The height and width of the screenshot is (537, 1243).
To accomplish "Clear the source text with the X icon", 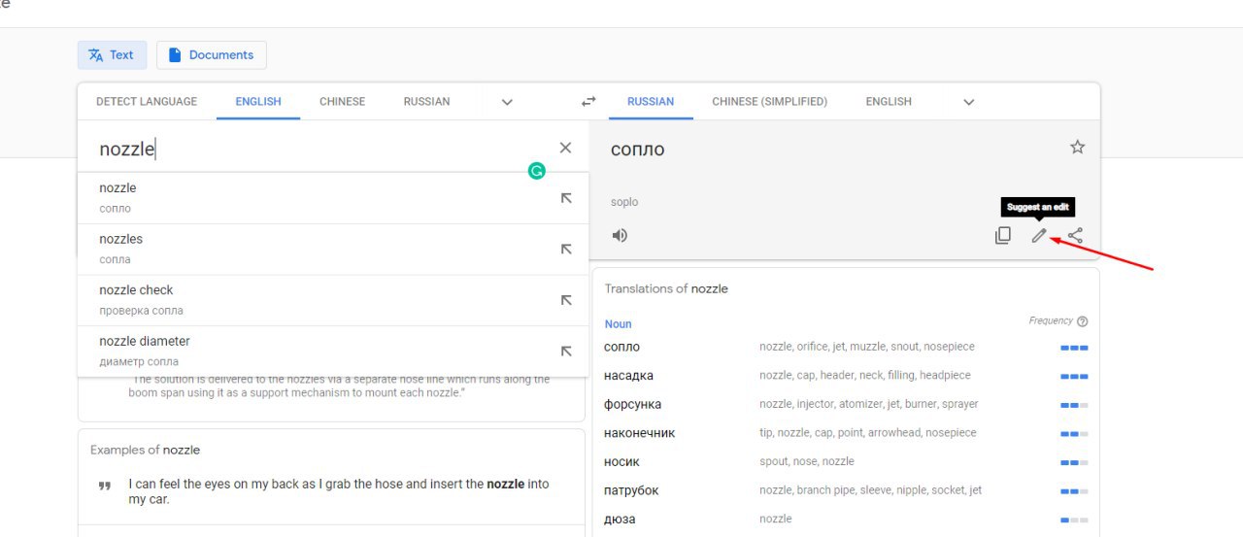I will 566,148.
